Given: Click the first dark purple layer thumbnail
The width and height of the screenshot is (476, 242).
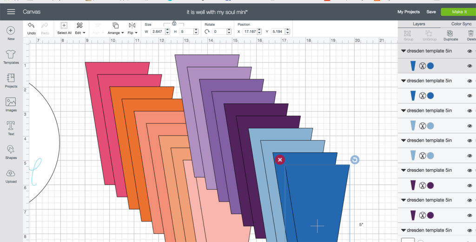Looking at the screenshot, I should click(413, 185).
